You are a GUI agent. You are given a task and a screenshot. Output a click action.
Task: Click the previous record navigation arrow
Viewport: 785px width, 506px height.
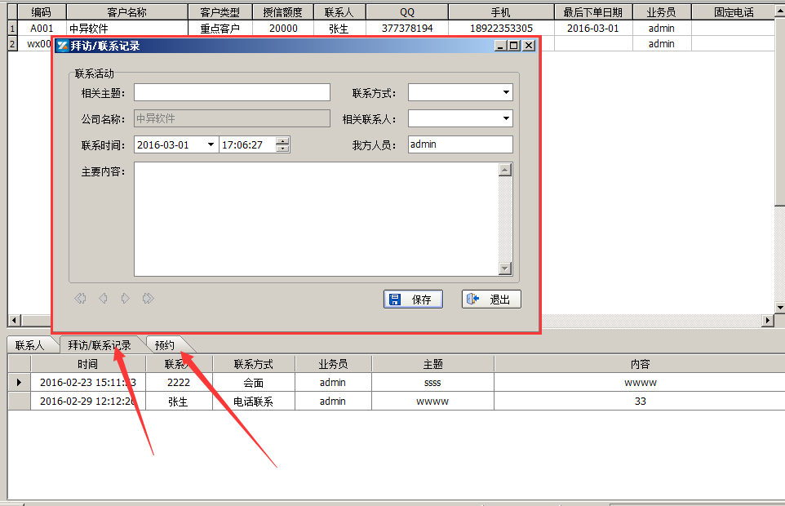click(102, 298)
